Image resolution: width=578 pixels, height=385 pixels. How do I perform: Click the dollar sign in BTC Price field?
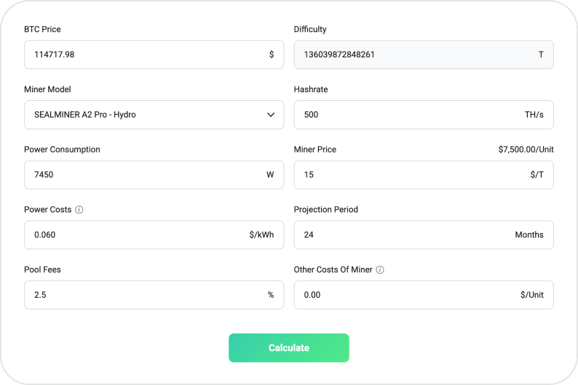[272, 54]
